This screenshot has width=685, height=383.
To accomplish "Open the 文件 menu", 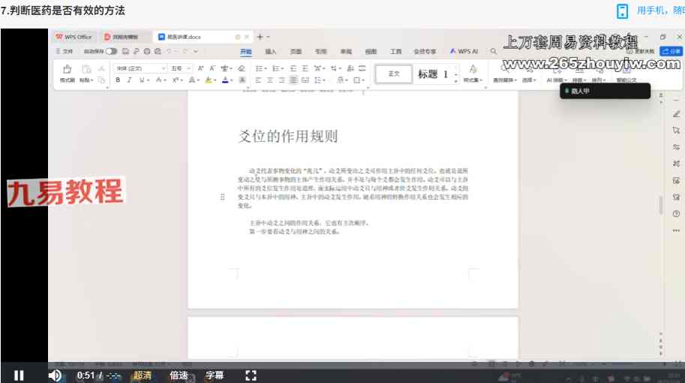I will (65, 52).
